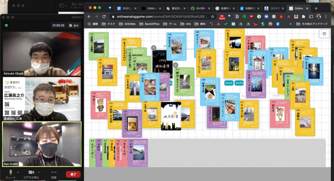Go back in browser

(89, 17)
